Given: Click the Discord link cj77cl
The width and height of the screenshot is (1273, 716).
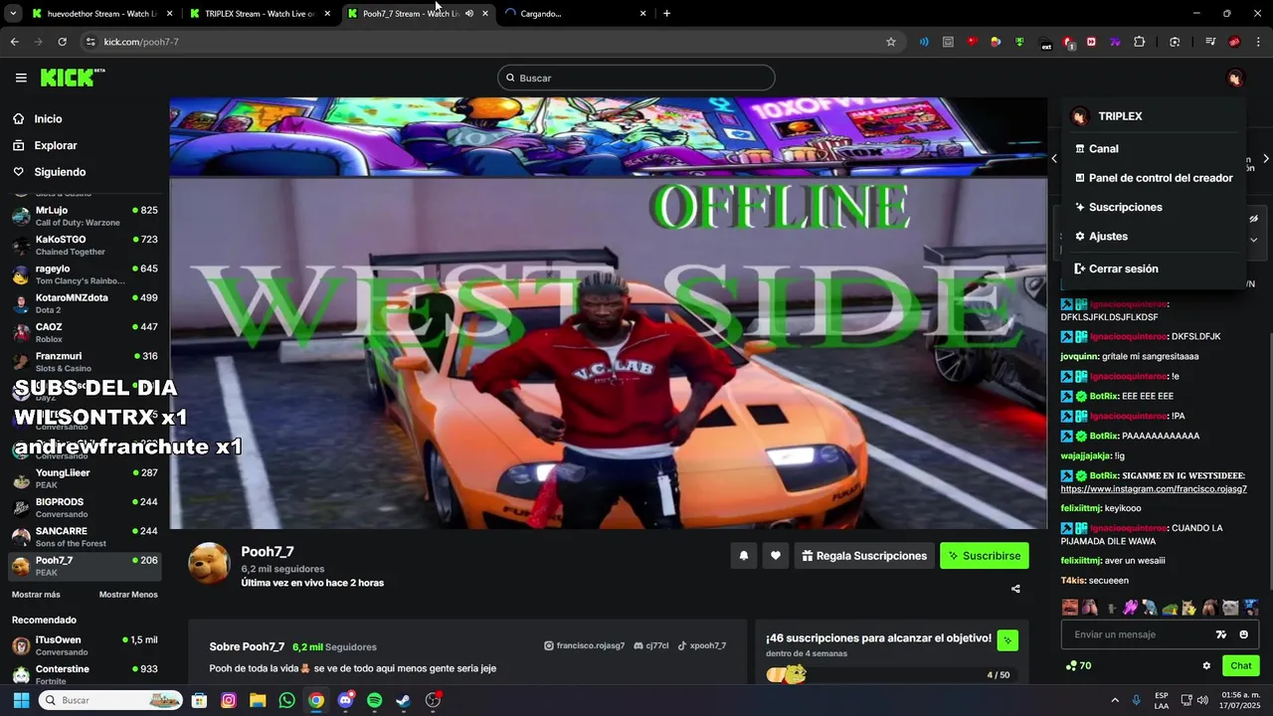Looking at the screenshot, I should (651, 646).
